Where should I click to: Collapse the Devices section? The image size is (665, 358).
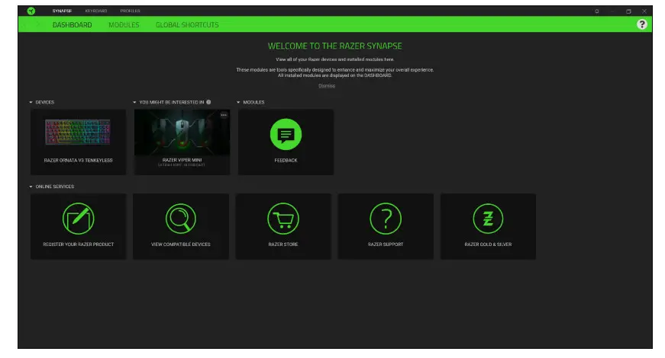[x=31, y=102]
